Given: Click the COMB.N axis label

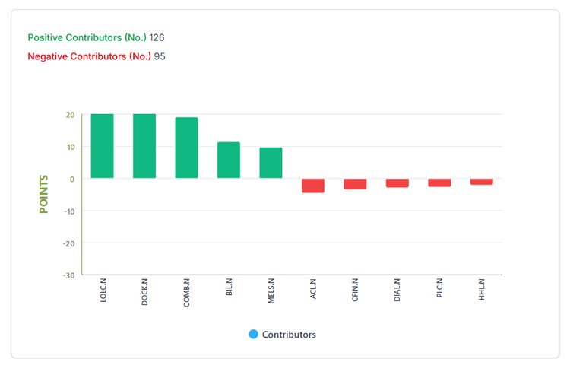Looking at the screenshot, I should click(186, 292).
